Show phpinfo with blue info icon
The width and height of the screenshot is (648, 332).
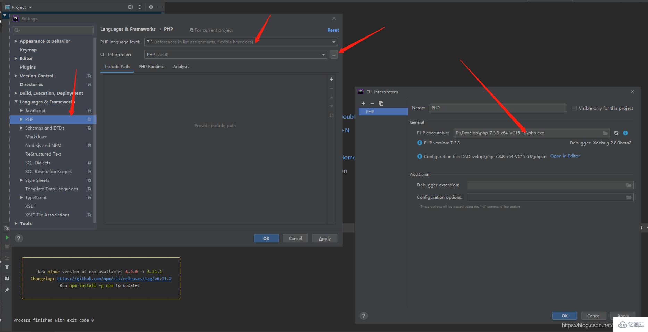pos(625,133)
